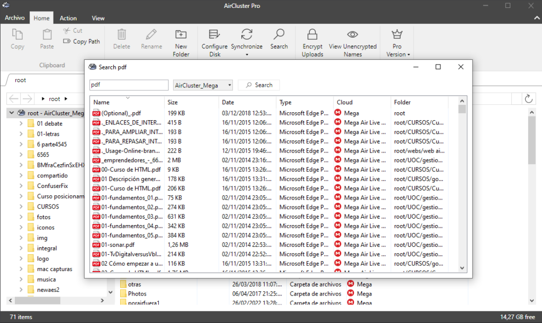Maximize the Search pdf dialog
The width and height of the screenshot is (542, 323).
pyautogui.click(x=438, y=67)
